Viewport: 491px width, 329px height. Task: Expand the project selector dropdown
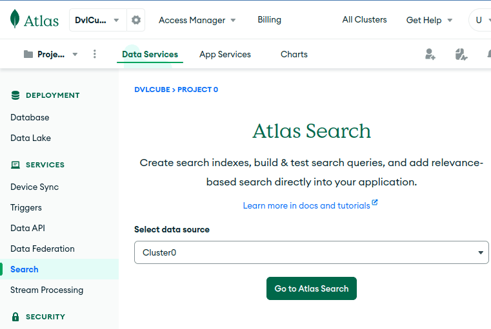tap(75, 54)
